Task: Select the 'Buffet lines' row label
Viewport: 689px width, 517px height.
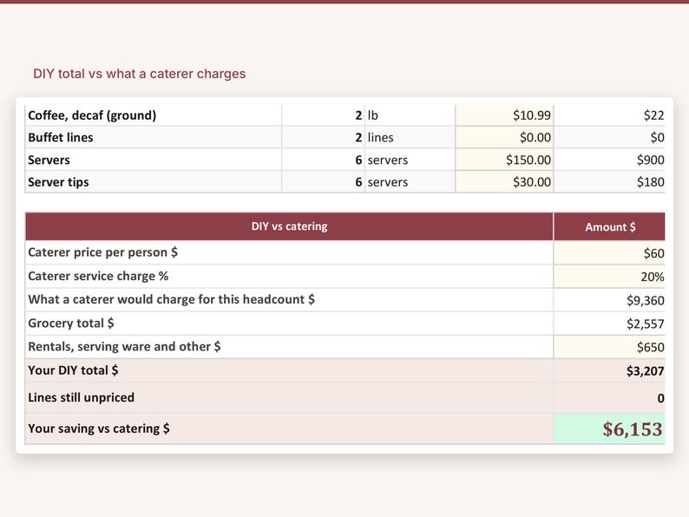Action: tap(60, 137)
